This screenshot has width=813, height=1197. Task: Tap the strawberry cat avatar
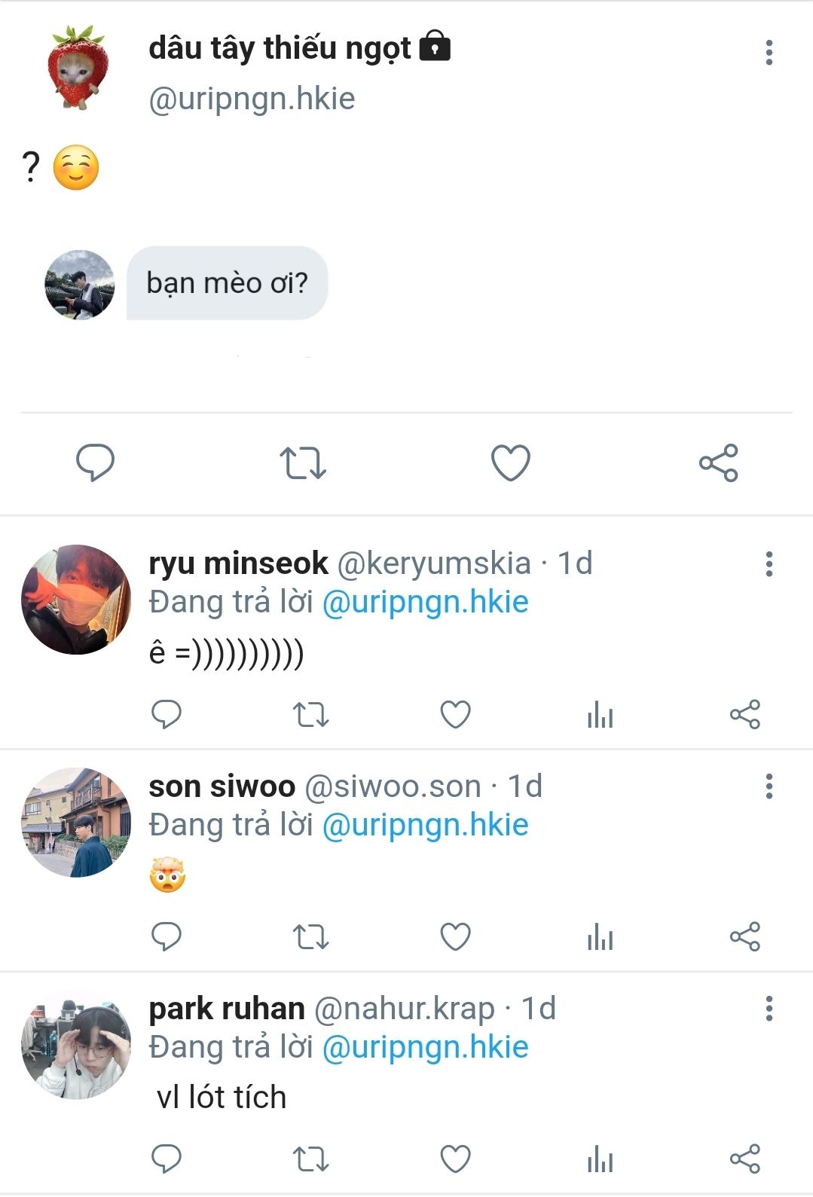click(78, 68)
